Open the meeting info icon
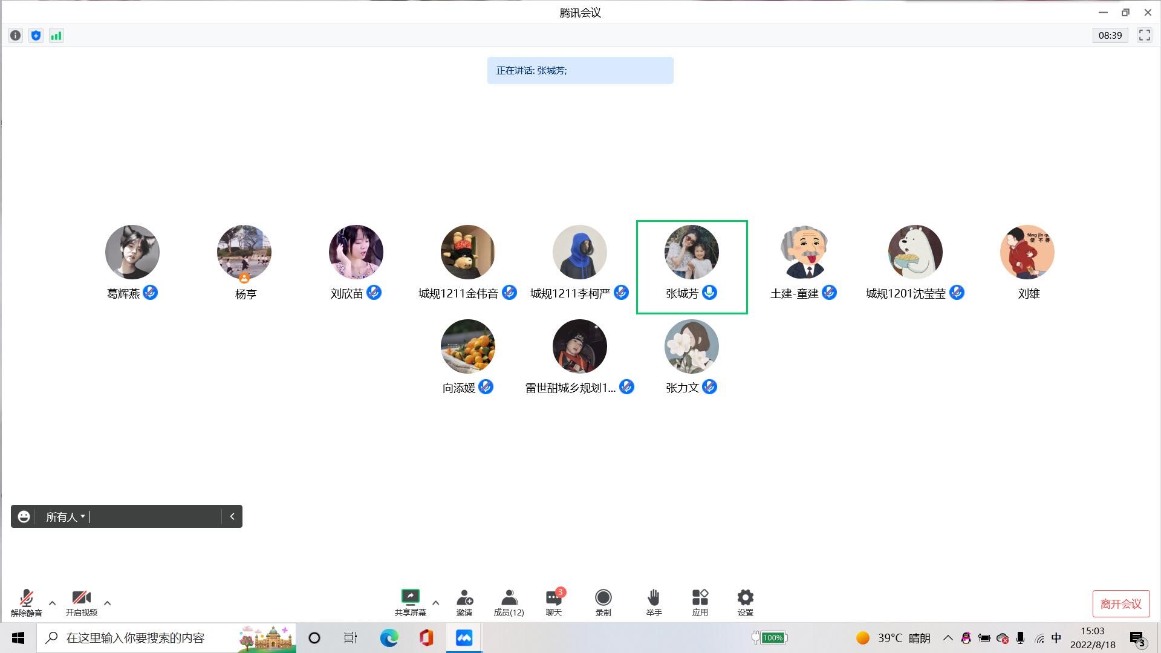Viewport: 1161px width, 653px height. point(16,36)
